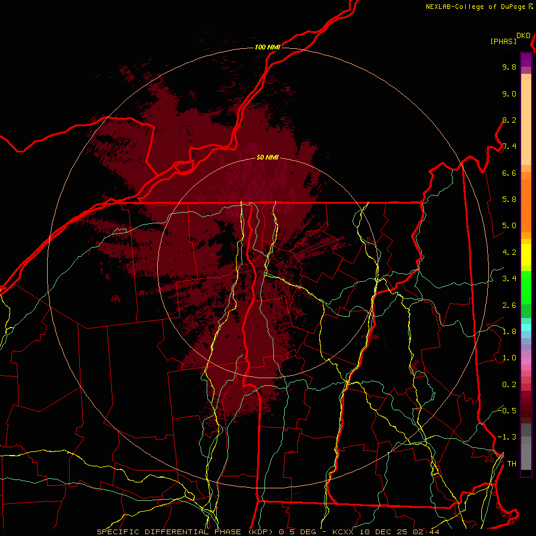This screenshot has height=536, width=536.
Task: Select the -1.3 legend value
Action: pyautogui.click(x=507, y=438)
